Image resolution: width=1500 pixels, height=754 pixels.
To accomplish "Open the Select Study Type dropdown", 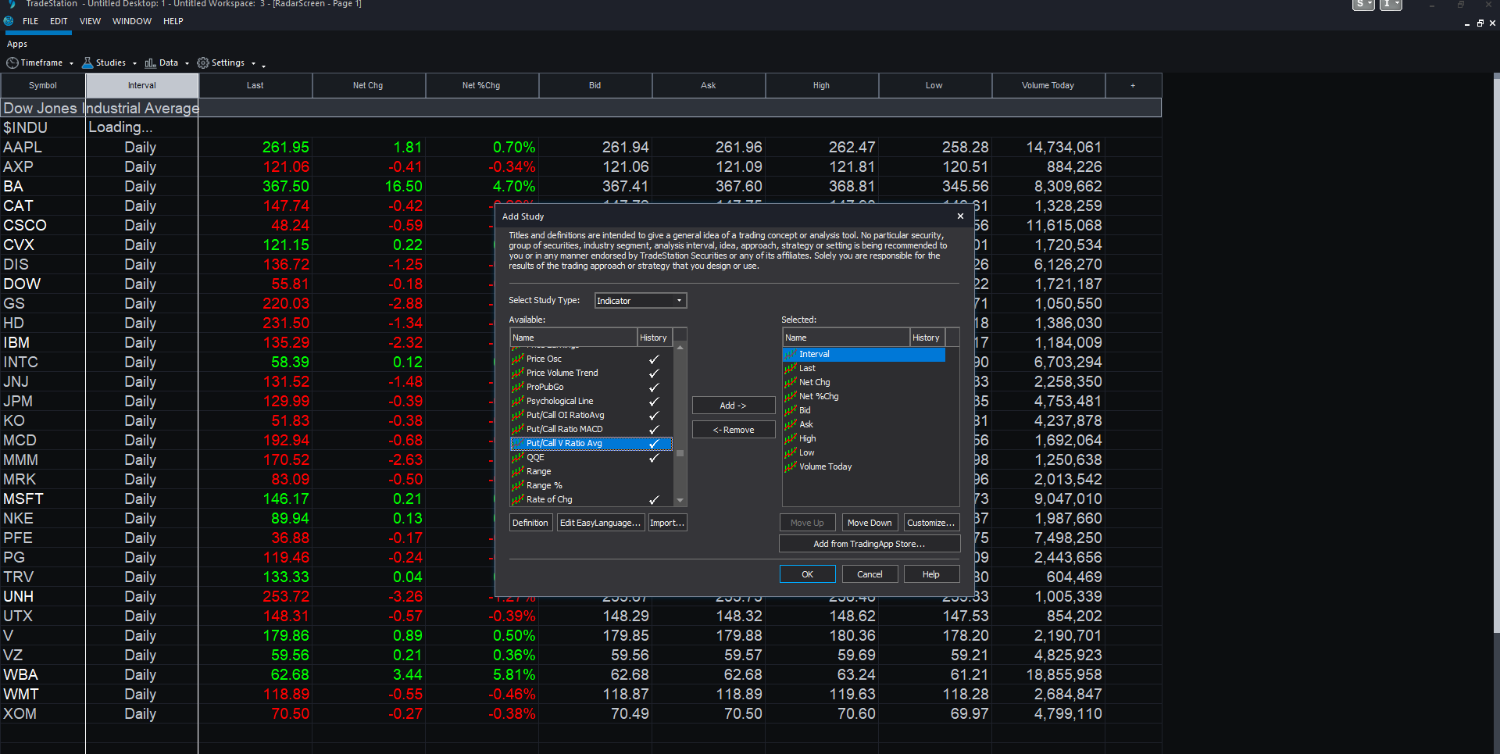I will click(640, 301).
